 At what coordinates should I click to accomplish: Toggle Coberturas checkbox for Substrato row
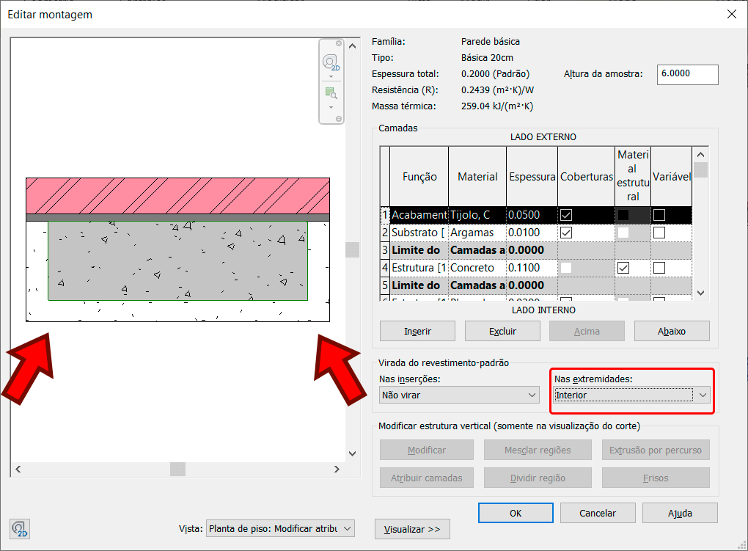pos(566,233)
